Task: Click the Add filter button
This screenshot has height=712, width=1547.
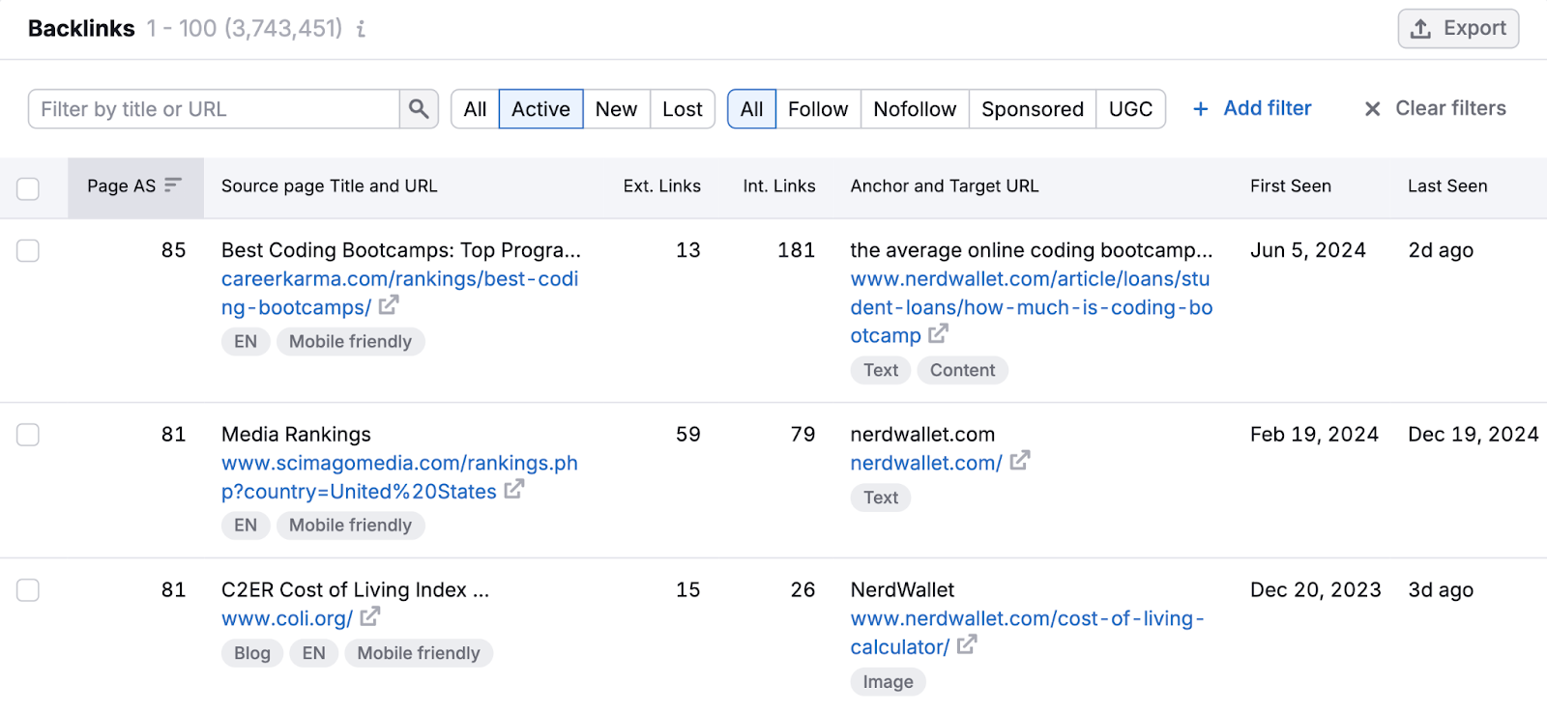Action: pos(1252,108)
